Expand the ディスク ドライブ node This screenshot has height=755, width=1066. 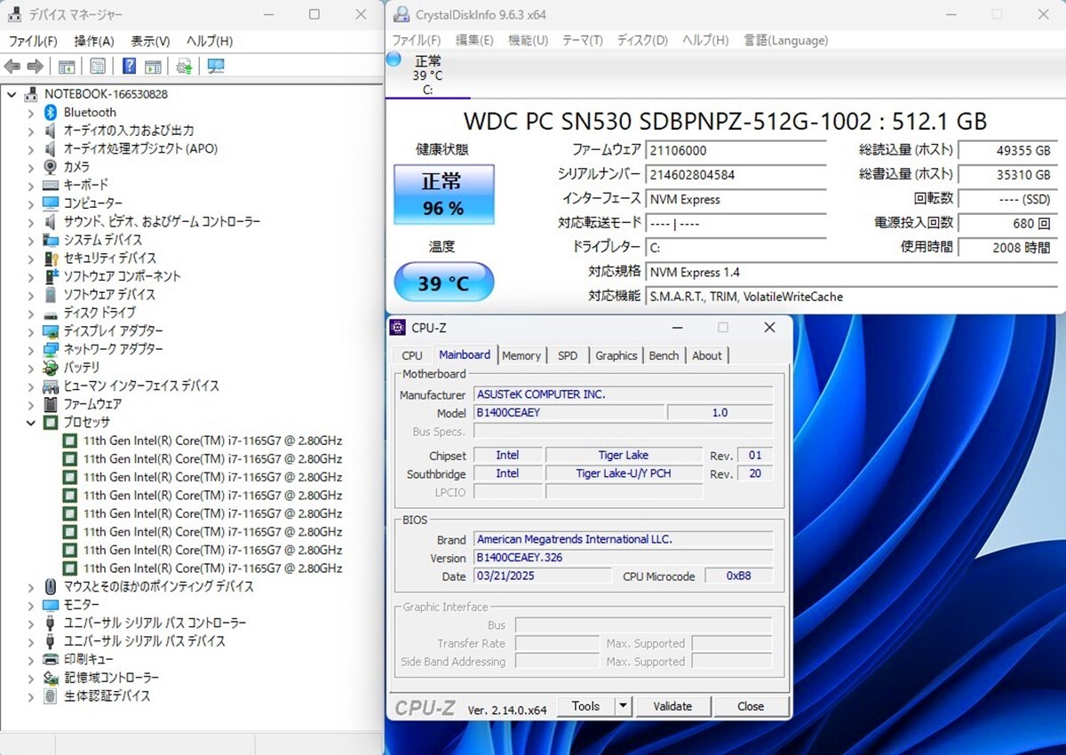[31, 313]
